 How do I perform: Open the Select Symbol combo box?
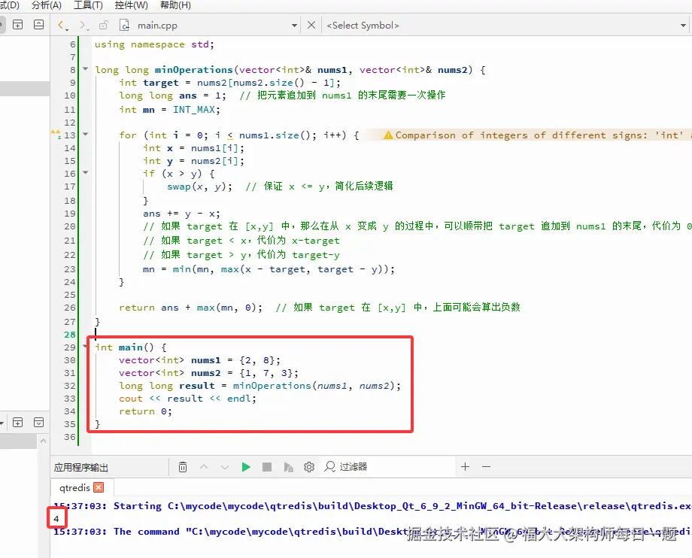click(x=505, y=26)
